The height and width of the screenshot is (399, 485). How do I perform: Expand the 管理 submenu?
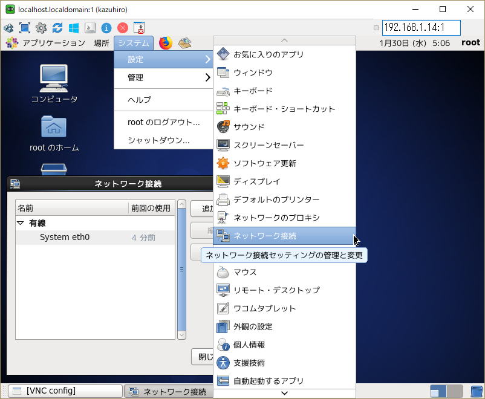pyautogui.click(x=163, y=78)
